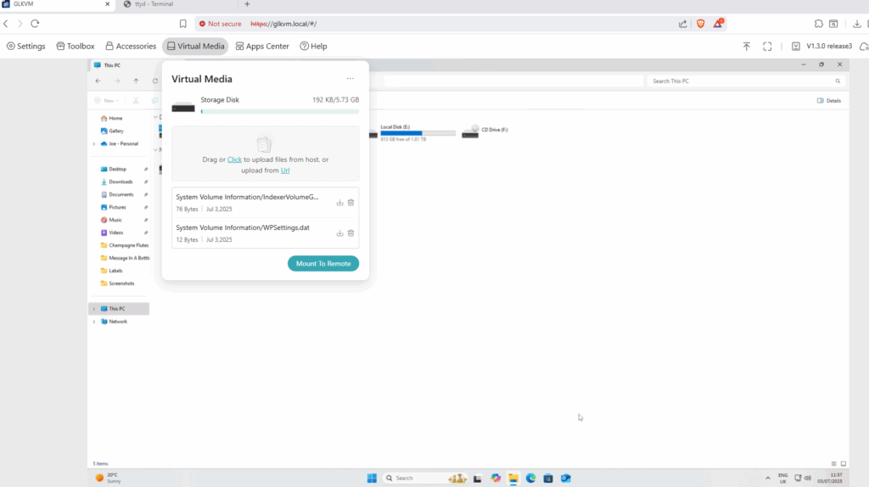869x487 pixels.
Task: Open Microsoft Edge from taskbar
Action: [x=530, y=479]
